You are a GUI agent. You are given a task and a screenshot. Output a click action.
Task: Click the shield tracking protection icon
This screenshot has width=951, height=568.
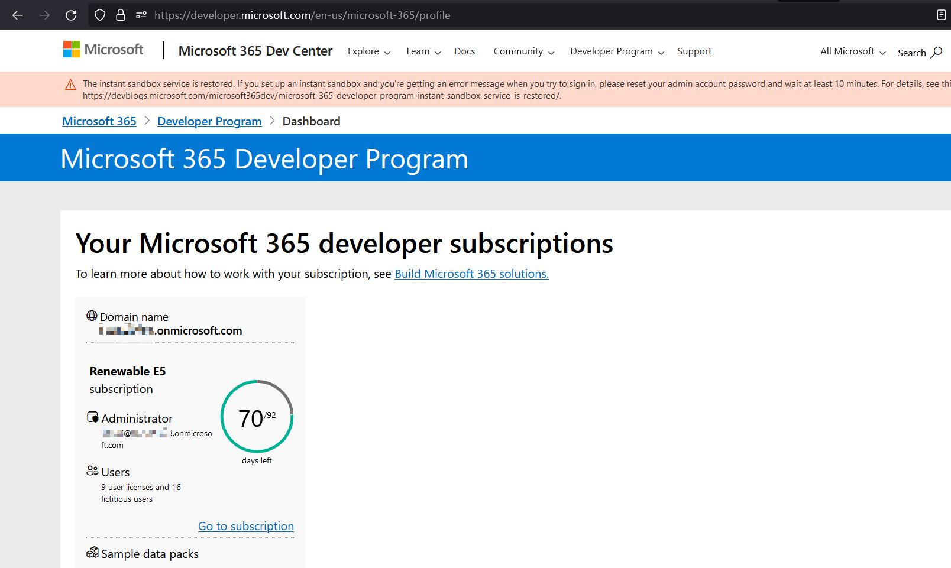(100, 15)
